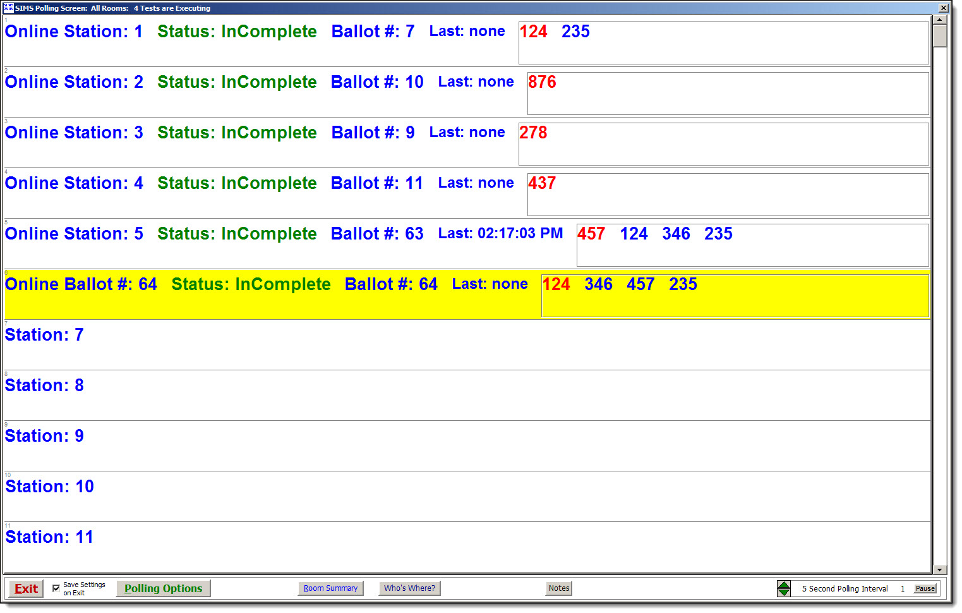962x613 pixels.
Task: Increase polling interval with green up arrow
Action: click(783, 585)
